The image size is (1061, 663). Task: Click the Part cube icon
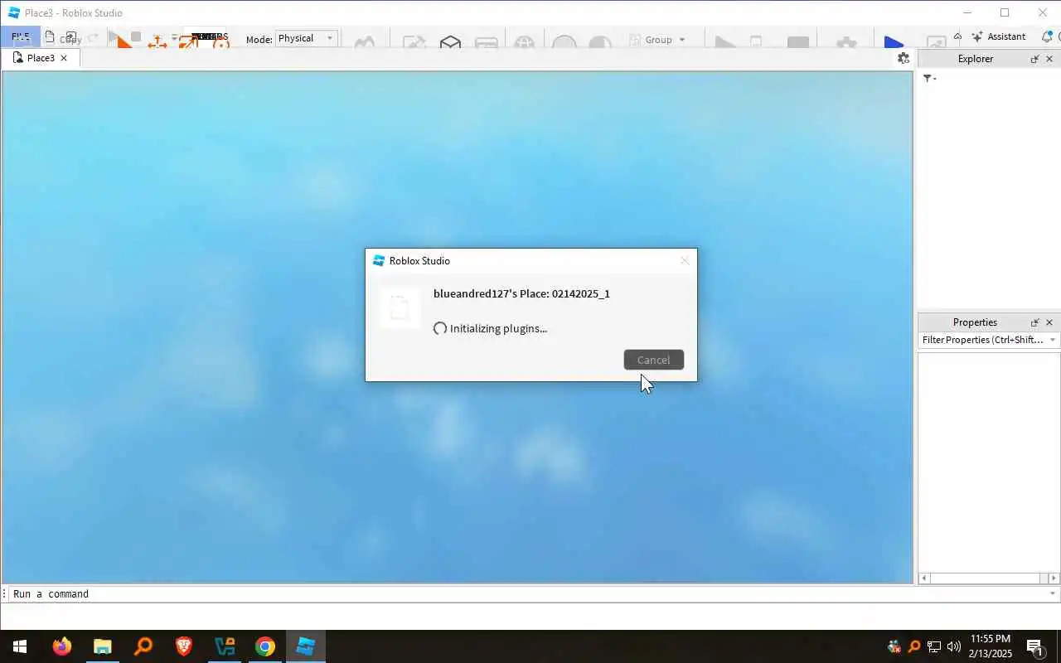click(x=450, y=41)
